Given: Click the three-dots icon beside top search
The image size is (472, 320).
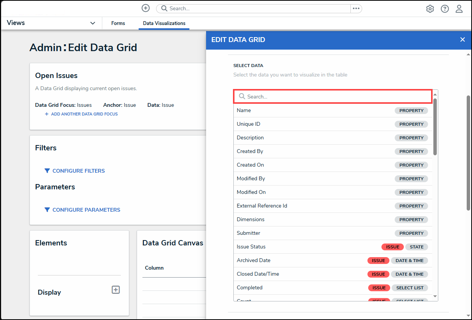Looking at the screenshot, I should (x=356, y=8).
